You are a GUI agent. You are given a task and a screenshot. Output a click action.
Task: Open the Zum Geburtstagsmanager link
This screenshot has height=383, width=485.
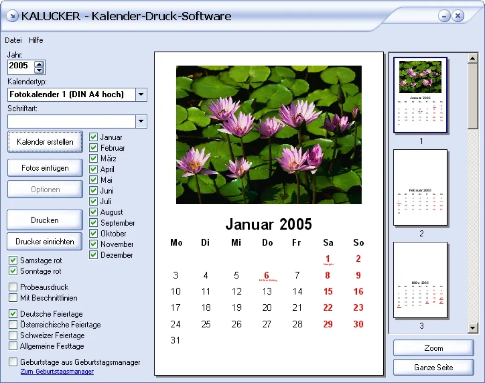point(57,372)
